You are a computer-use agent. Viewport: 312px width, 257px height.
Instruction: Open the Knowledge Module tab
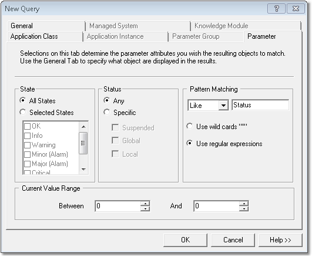[246, 26]
